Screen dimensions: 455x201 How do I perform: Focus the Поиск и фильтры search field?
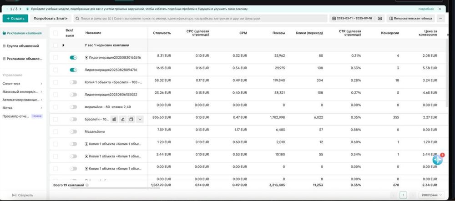(200, 18)
